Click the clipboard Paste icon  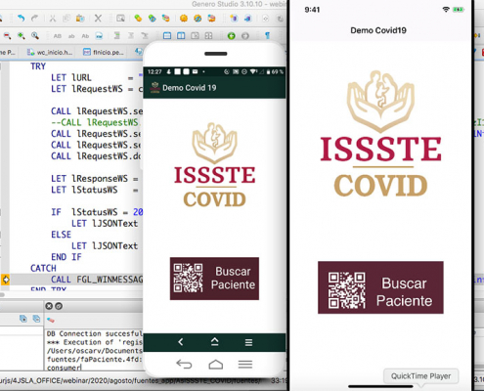[x=80, y=19]
